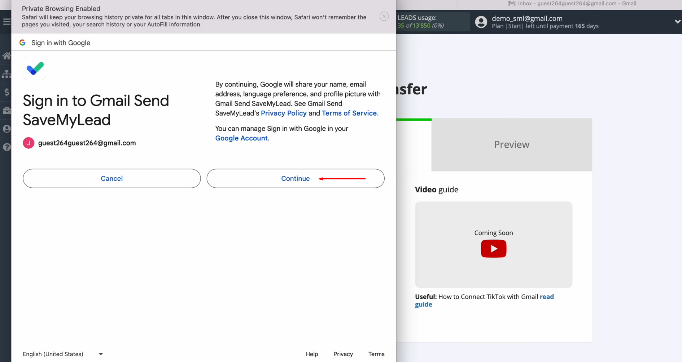Click the Video guide thumbnail
The width and height of the screenshot is (682, 362).
[x=494, y=245]
